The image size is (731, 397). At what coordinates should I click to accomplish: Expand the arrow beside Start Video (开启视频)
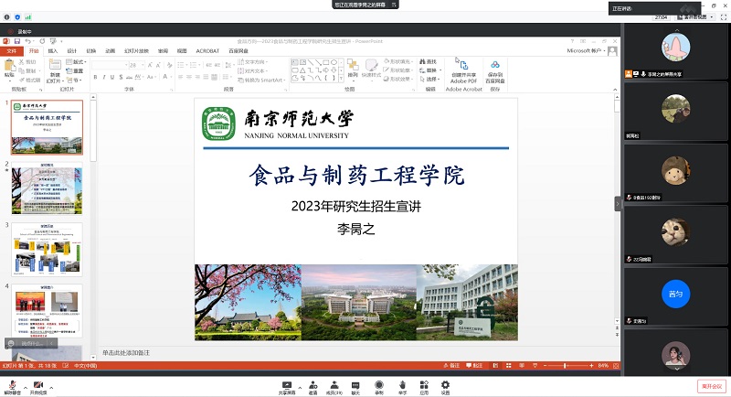[50, 383]
